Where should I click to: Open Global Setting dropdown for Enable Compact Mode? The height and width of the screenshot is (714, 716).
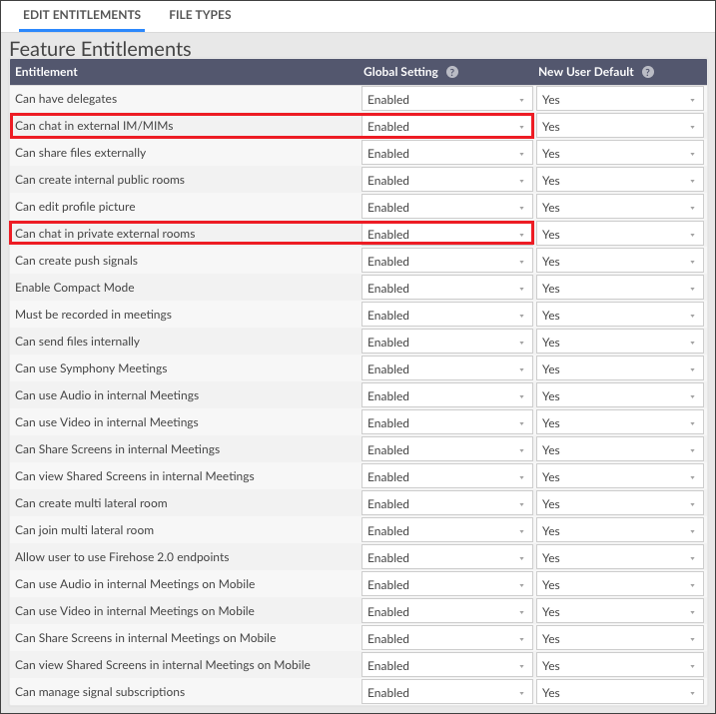[447, 288]
